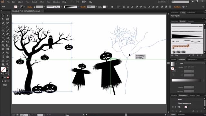
Task: Select the Magic Wand tool
Action: (3, 19)
